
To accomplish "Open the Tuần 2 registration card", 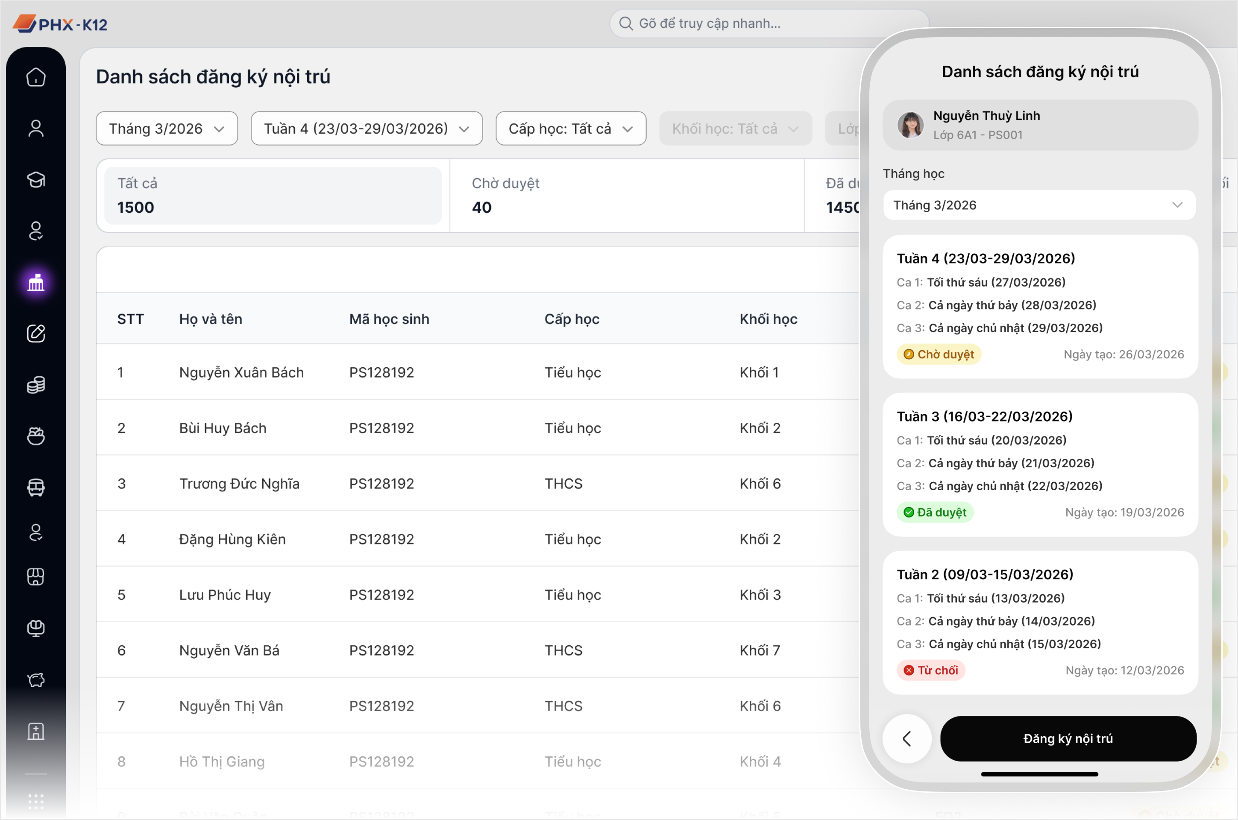I will 1040,623.
